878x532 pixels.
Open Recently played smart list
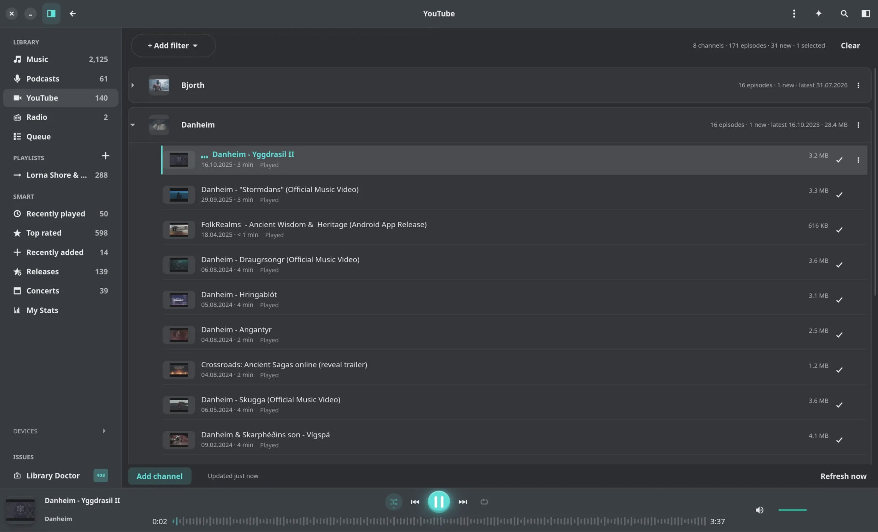(x=60, y=214)
